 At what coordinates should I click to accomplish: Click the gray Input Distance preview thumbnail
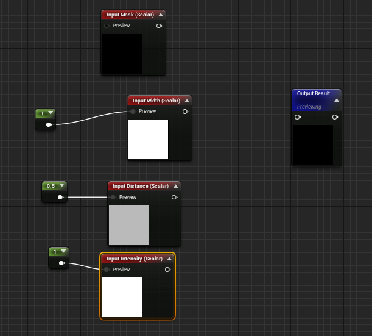click(128, 224)
